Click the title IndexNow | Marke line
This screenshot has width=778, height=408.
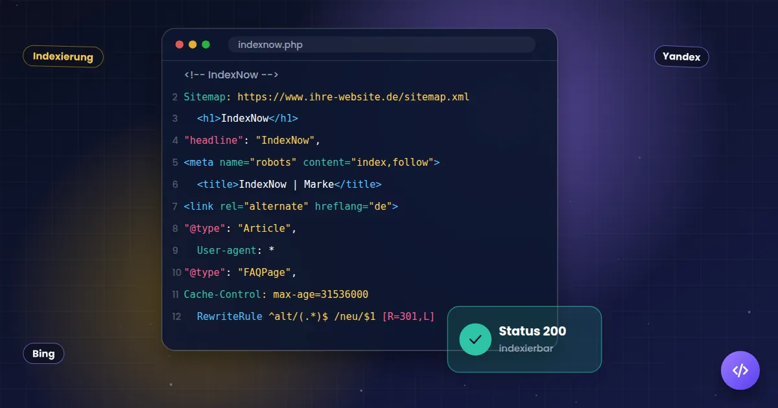tap(289, 185)
